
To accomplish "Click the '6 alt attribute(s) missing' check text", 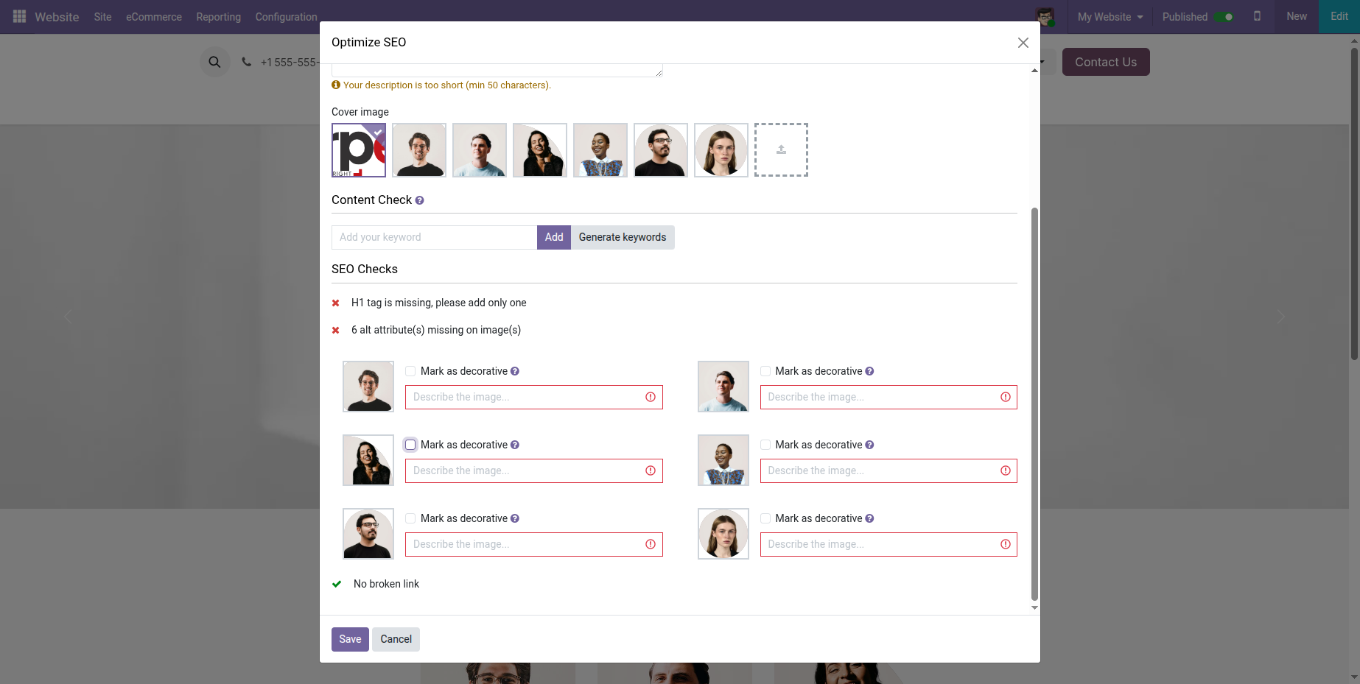I will 436,330.
